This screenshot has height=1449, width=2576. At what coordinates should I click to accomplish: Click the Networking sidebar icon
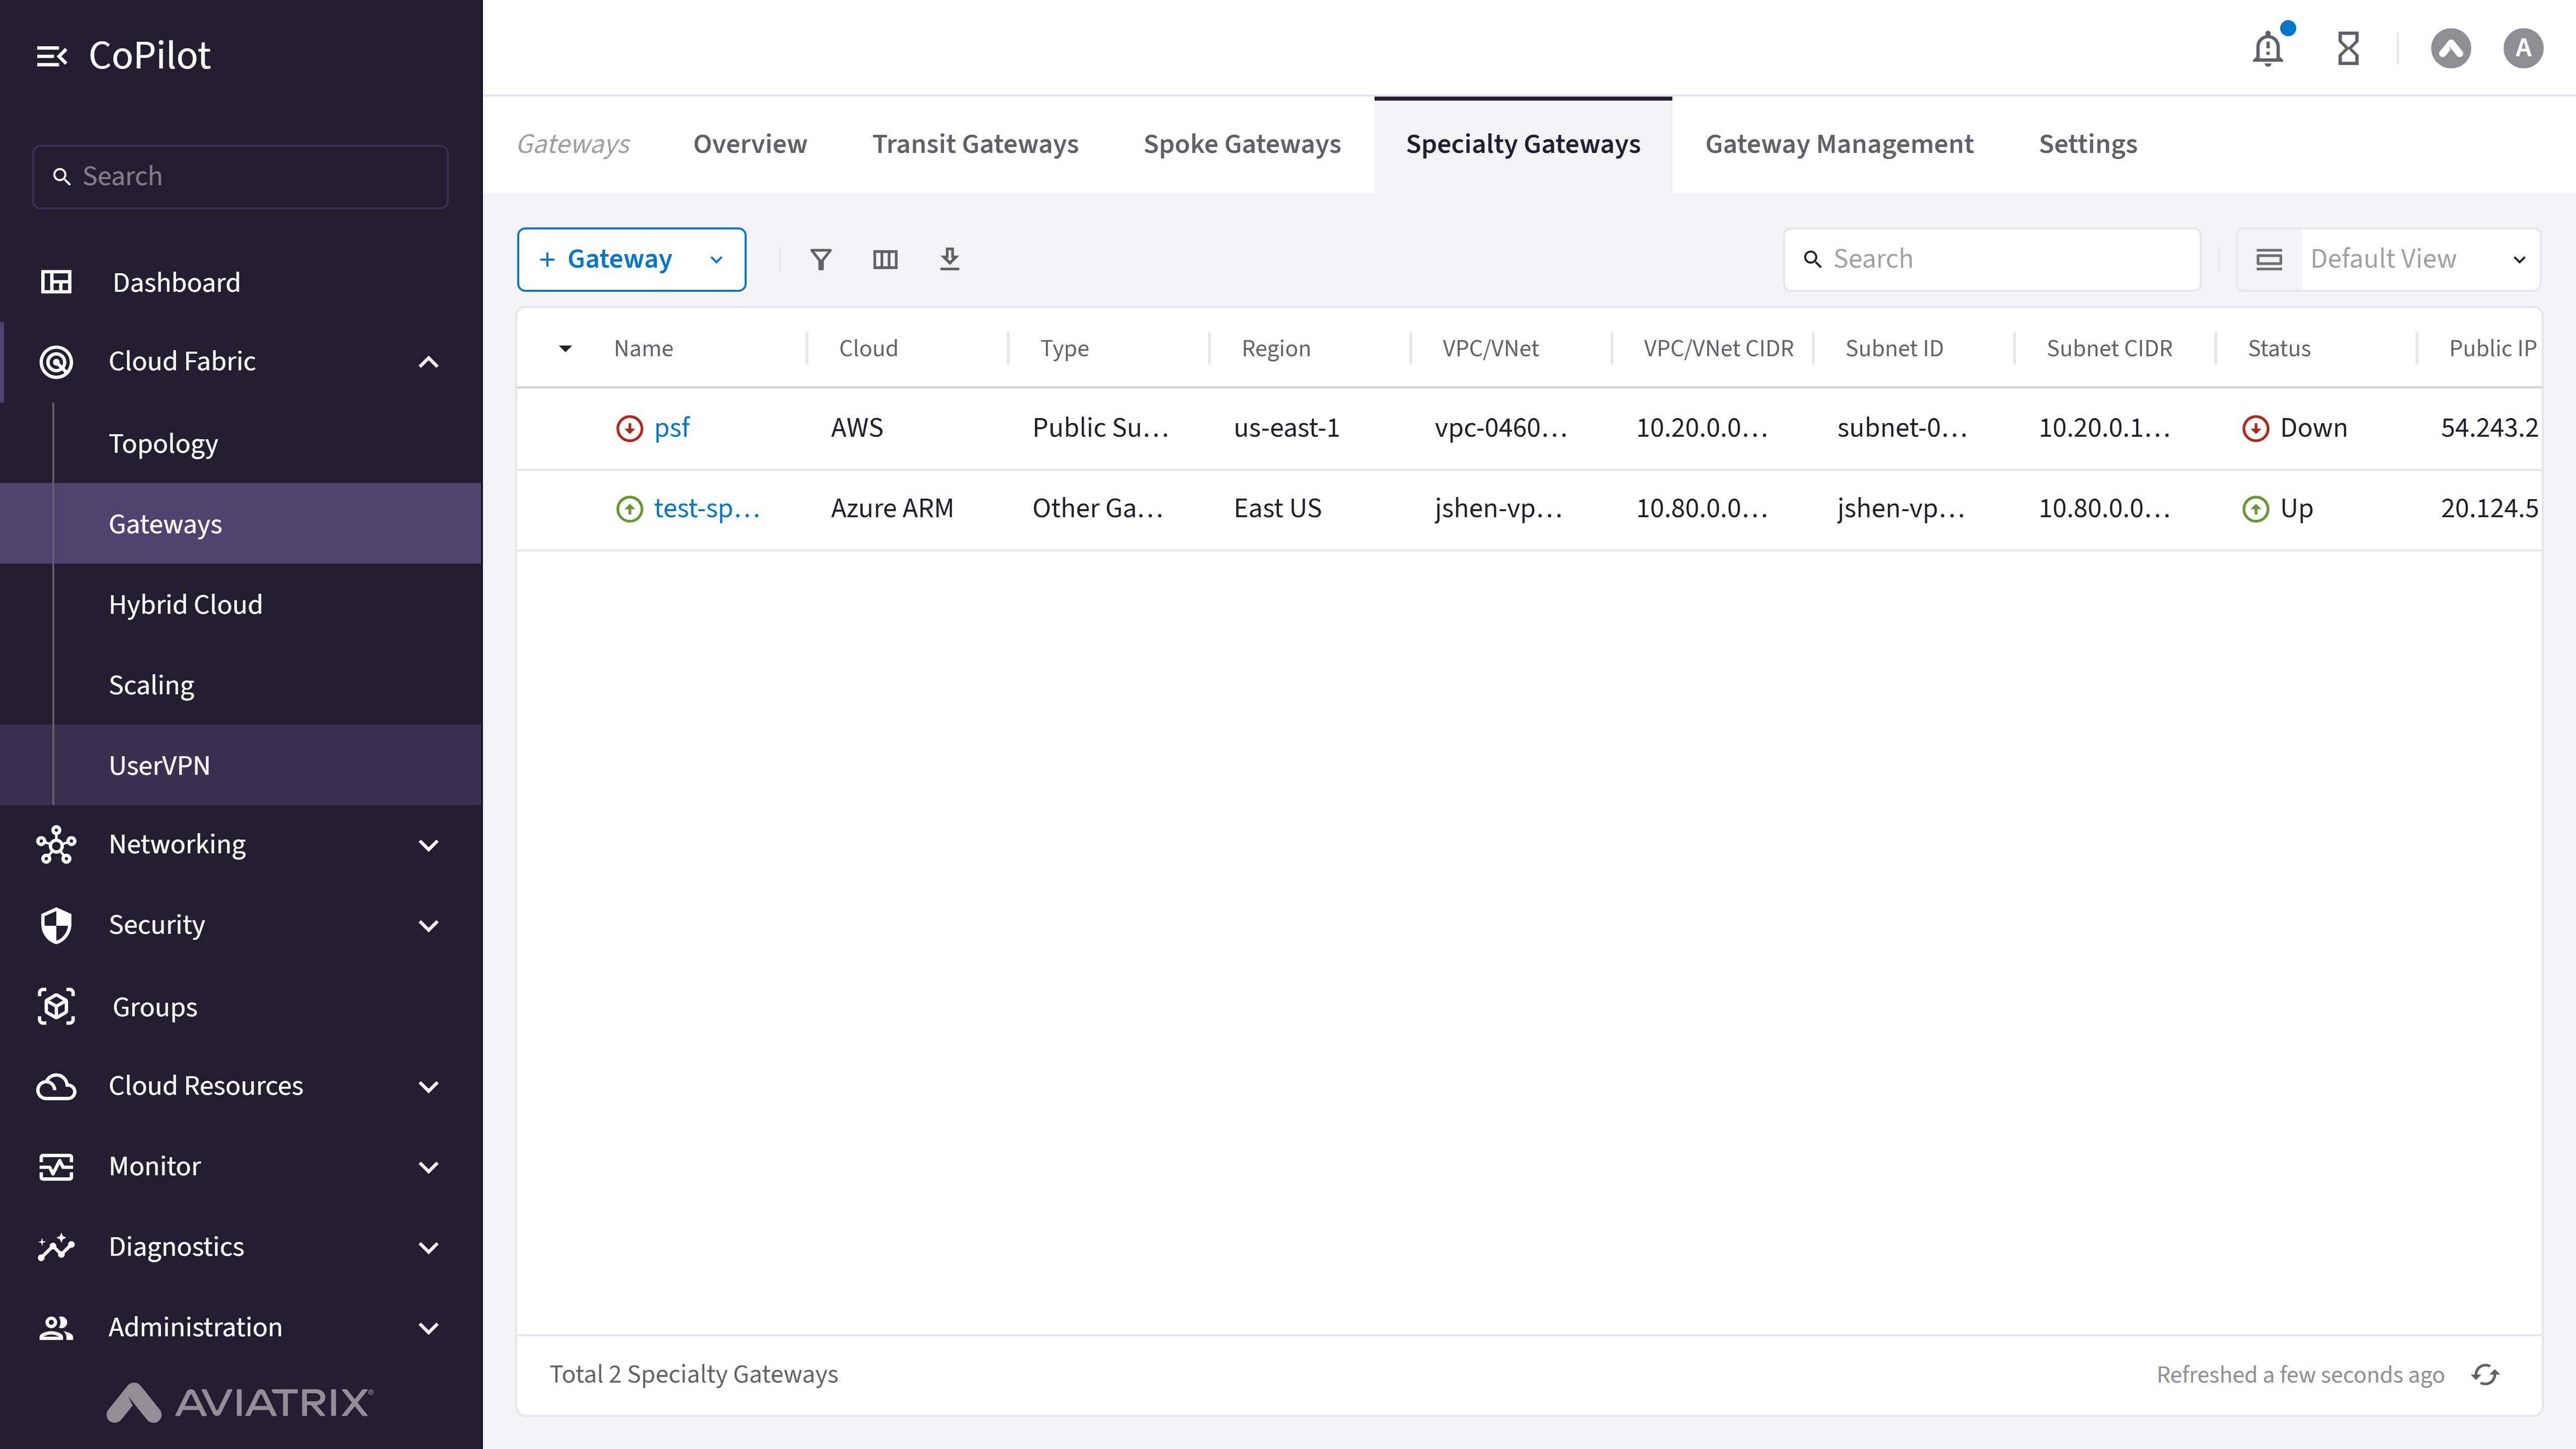56,845
